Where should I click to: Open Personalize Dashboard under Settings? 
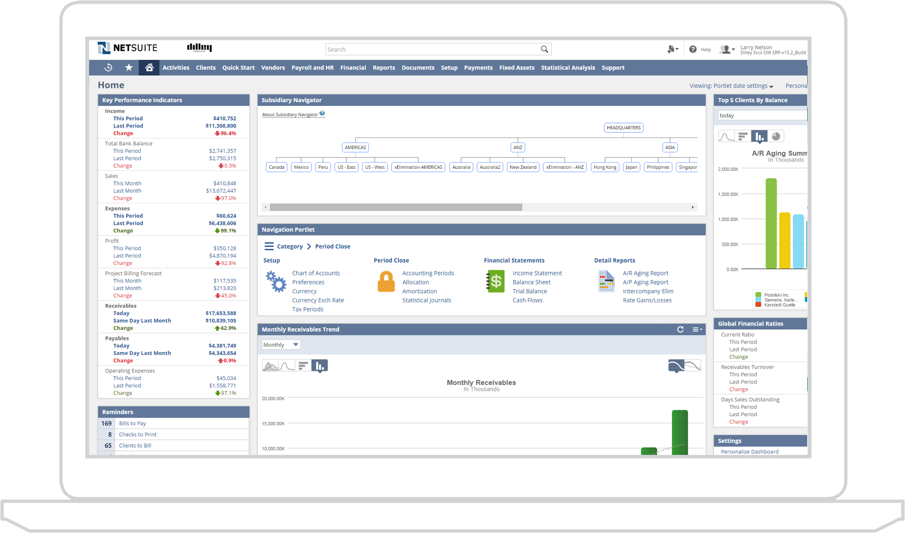[750, 451]
